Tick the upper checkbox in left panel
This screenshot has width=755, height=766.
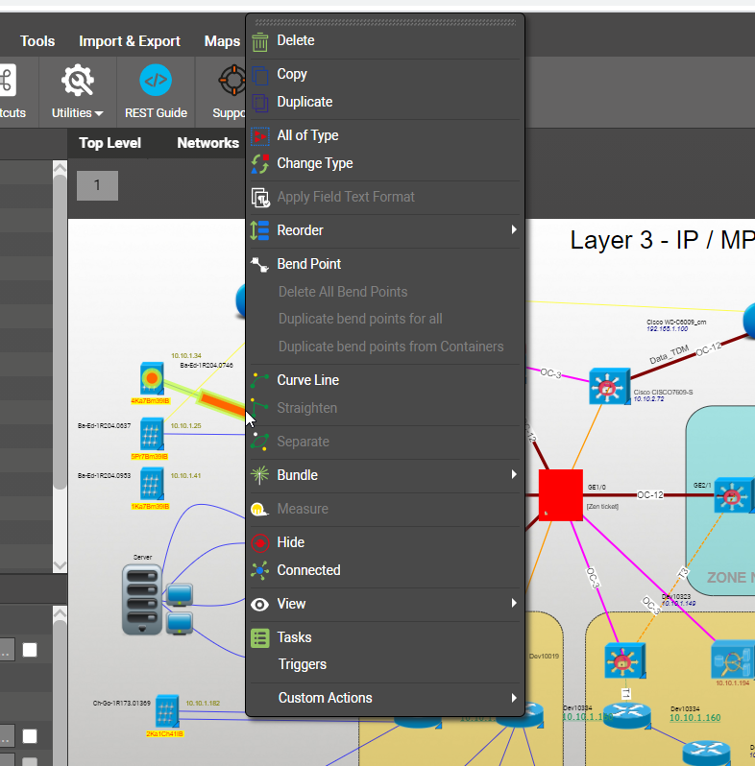pos(30,650)
